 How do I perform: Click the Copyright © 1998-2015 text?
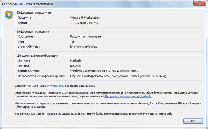(30, 86)
